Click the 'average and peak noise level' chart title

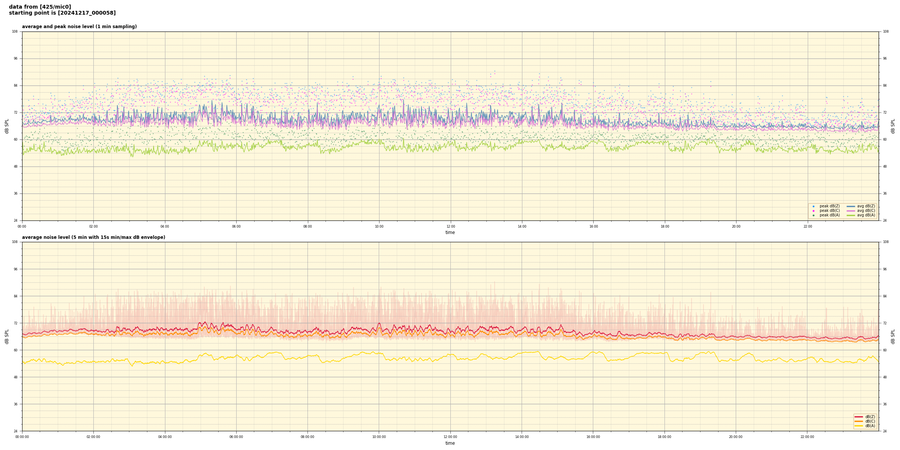[79, 27]
